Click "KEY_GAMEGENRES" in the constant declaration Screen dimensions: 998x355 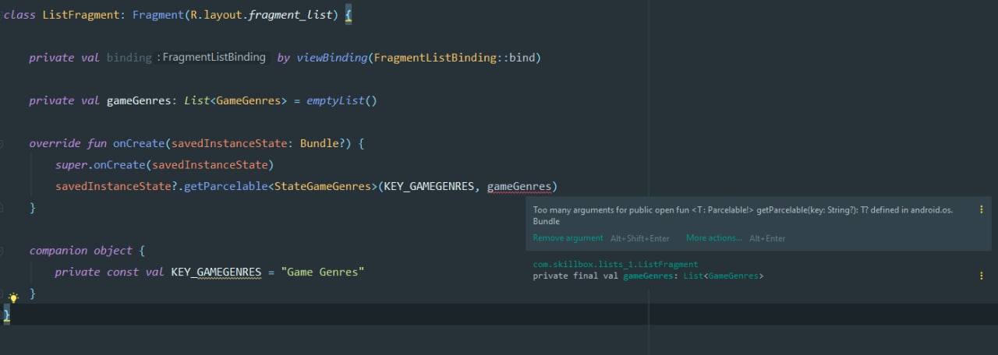(216, 272)
